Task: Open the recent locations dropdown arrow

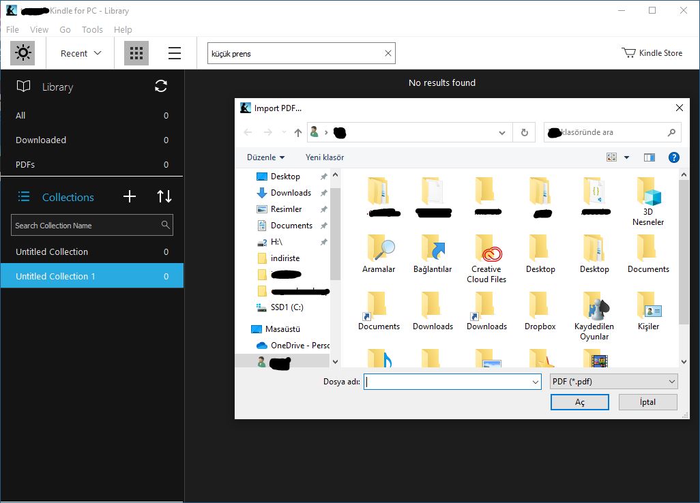Action: click(x=284, y=132)
